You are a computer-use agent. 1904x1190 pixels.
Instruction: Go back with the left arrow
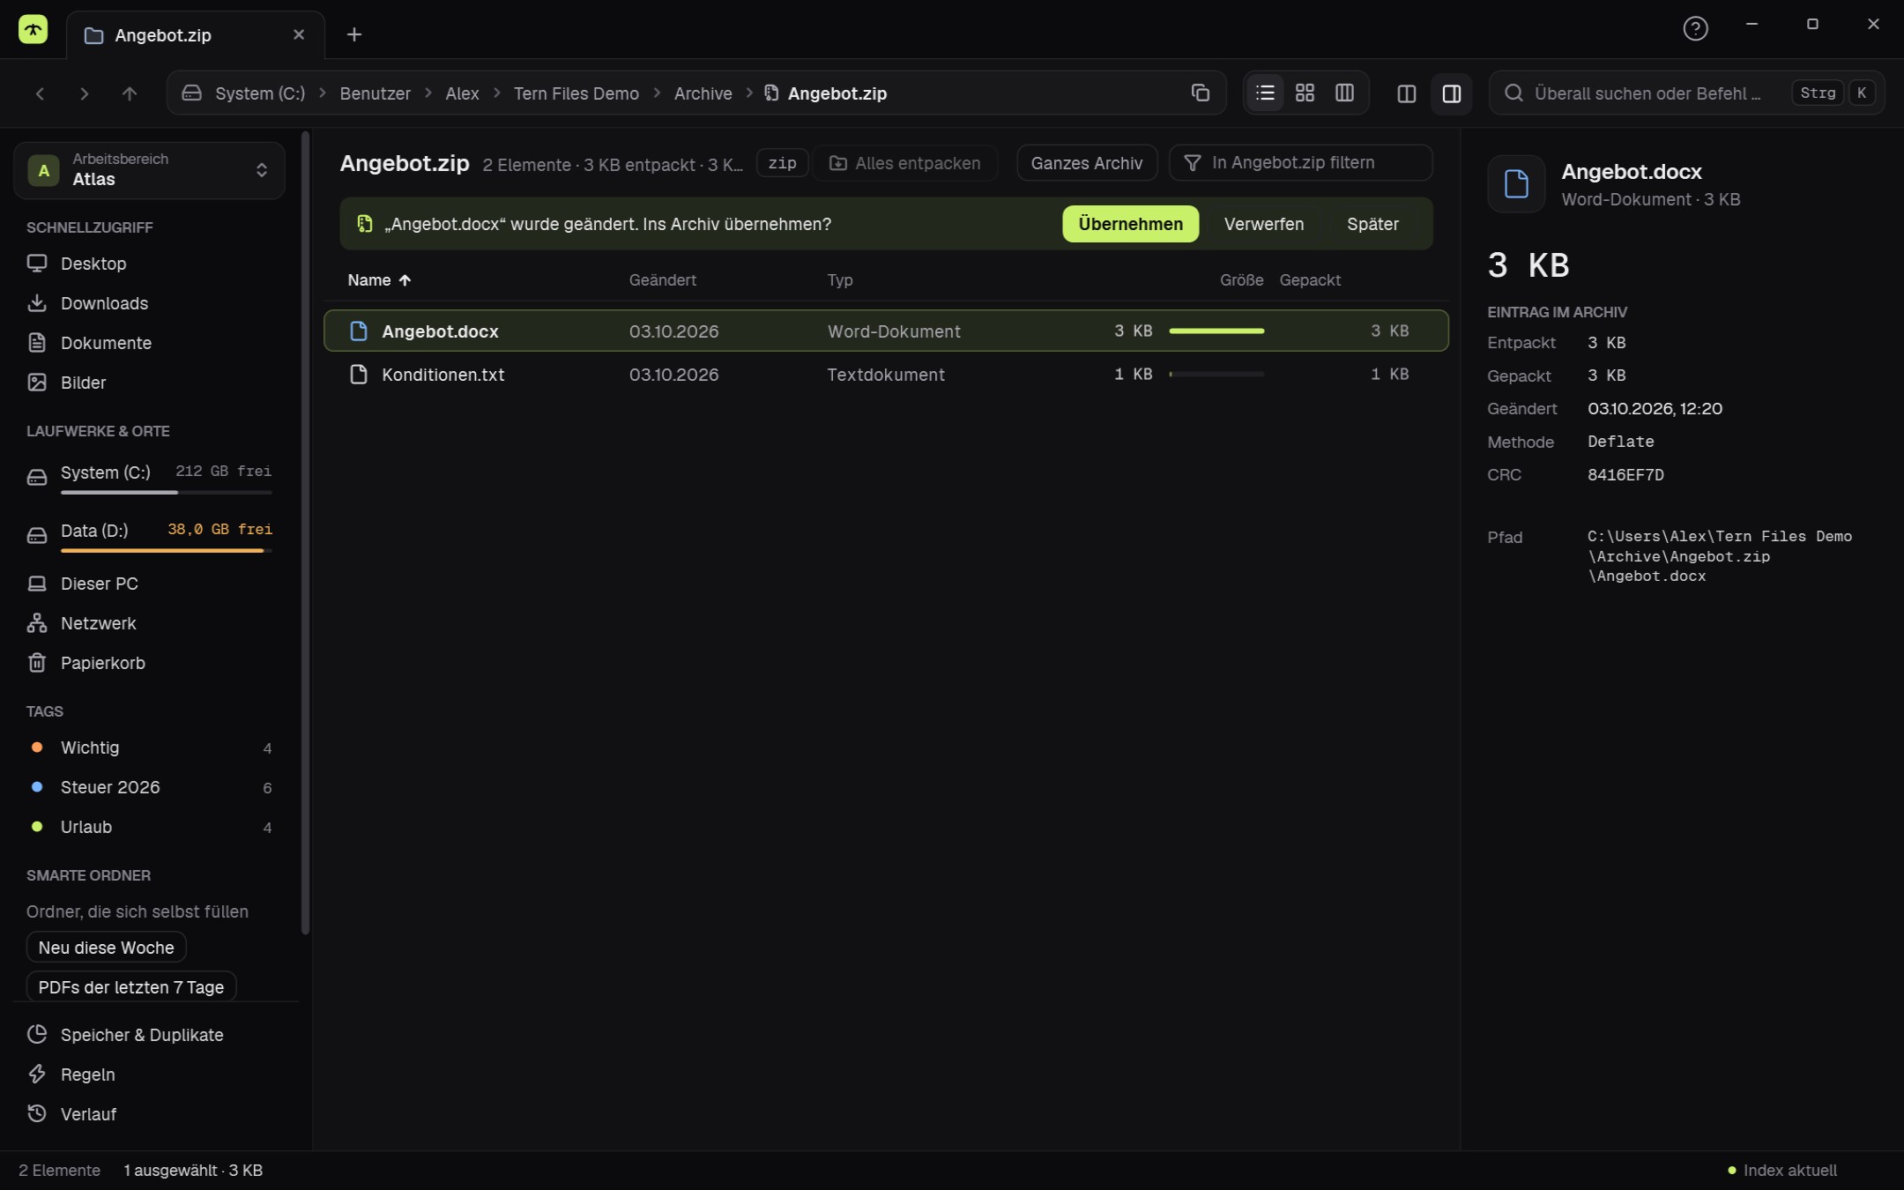(x=40, y=93)
